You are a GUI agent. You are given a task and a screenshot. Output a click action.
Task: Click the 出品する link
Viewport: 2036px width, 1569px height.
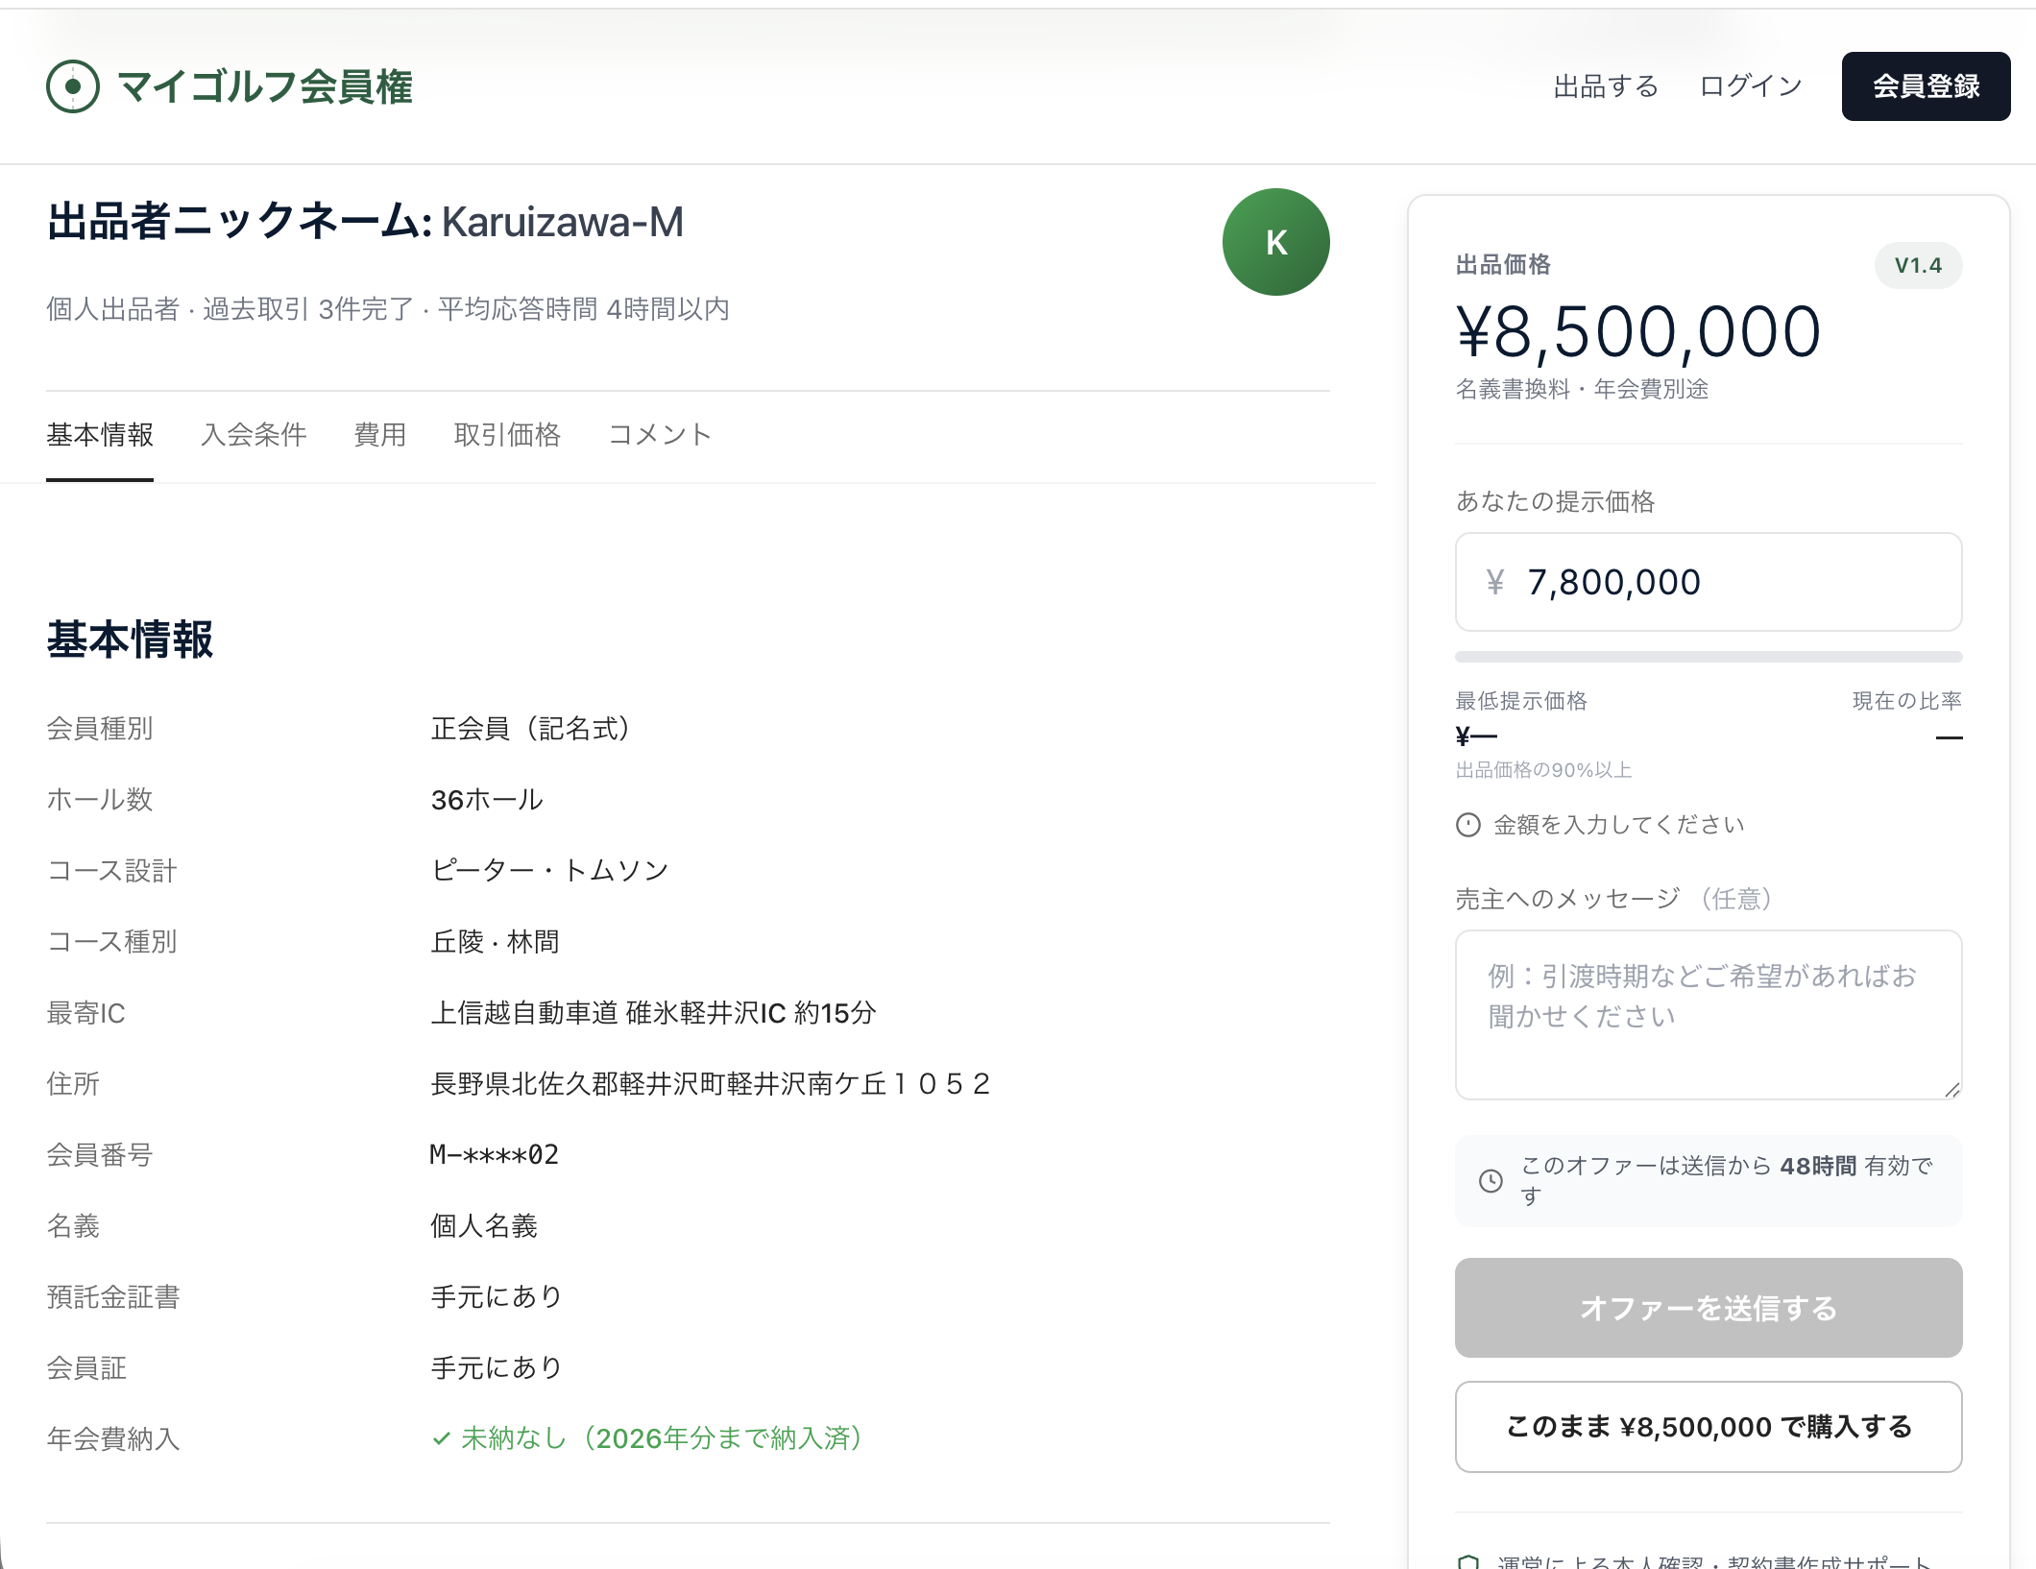tap(1605, 85)
